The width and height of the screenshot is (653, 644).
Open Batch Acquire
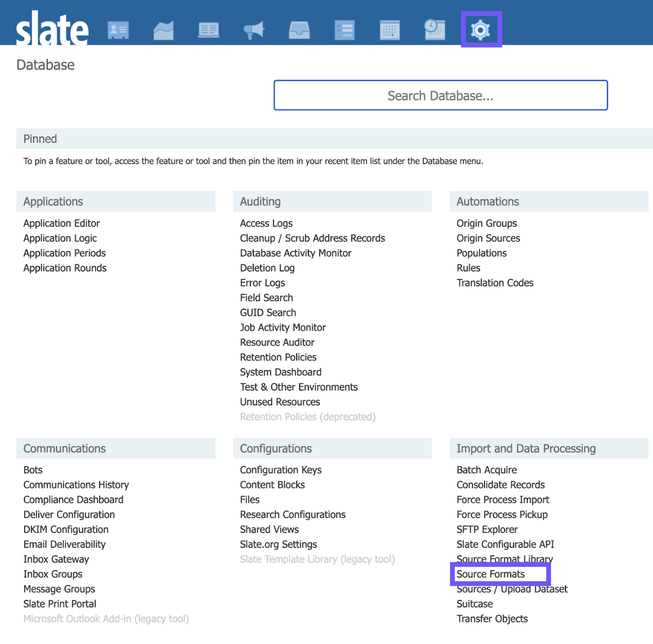click(x=487, y=470)
